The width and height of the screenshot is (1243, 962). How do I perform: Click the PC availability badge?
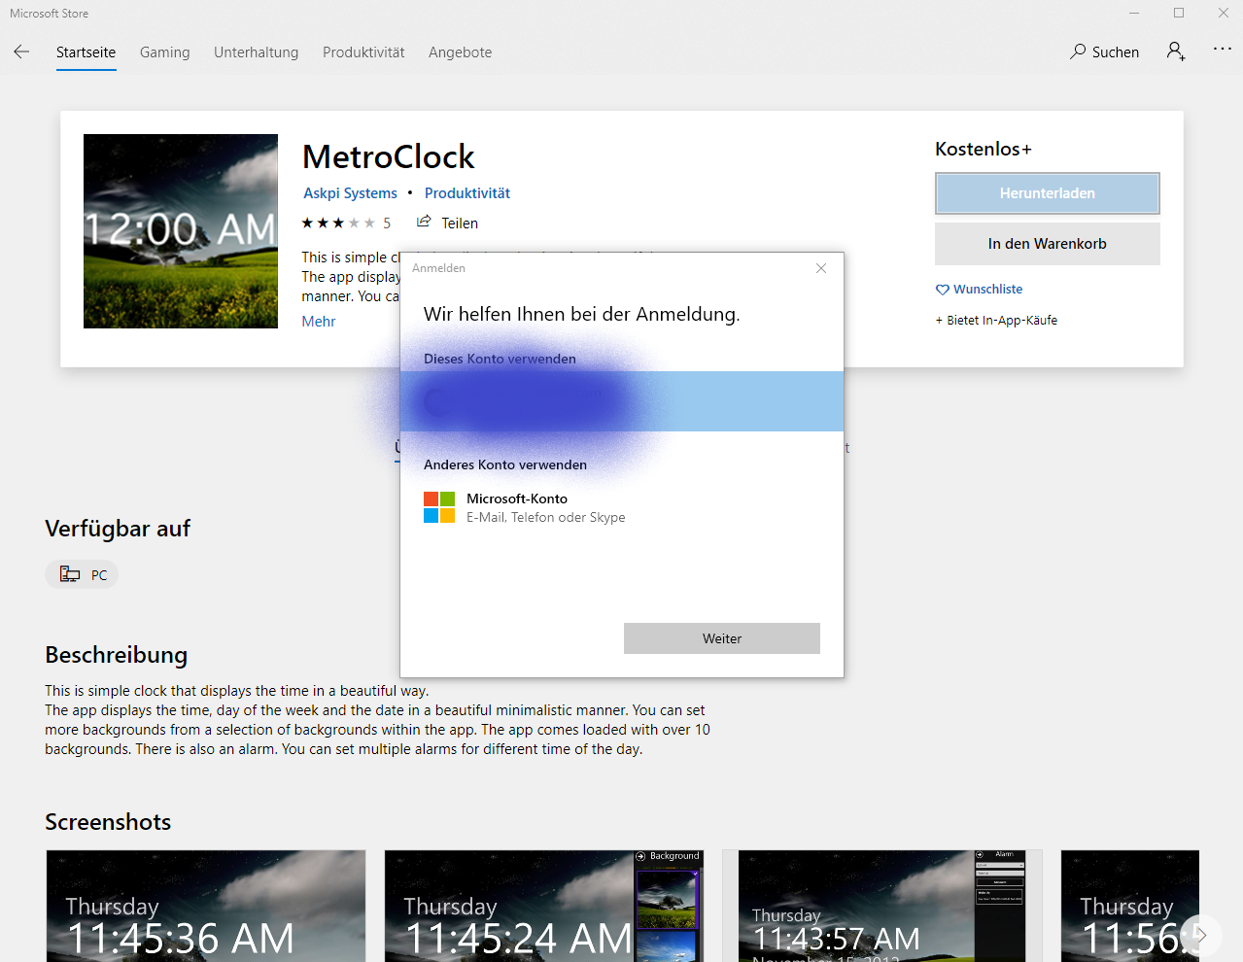pyautogui.click(x=82, y=574)
